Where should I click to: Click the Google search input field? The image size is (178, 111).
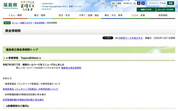point(157,3)
